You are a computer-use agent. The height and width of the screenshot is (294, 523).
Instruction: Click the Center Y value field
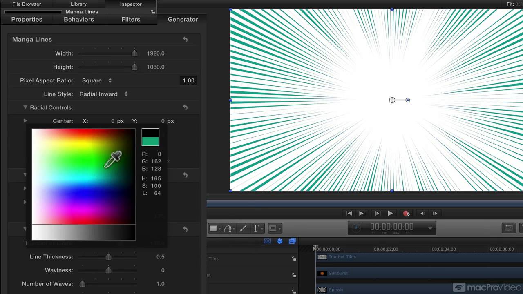pyautogui.click(x=163, y=121)
